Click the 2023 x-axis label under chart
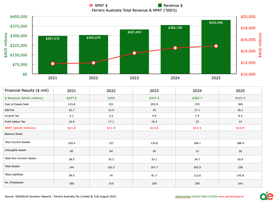Screen dimensions: 278x205 [134, 78]
